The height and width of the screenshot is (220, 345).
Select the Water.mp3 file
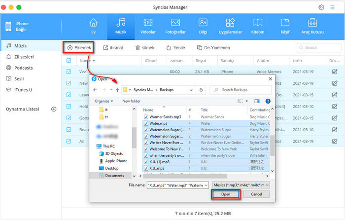coord(156,123)
